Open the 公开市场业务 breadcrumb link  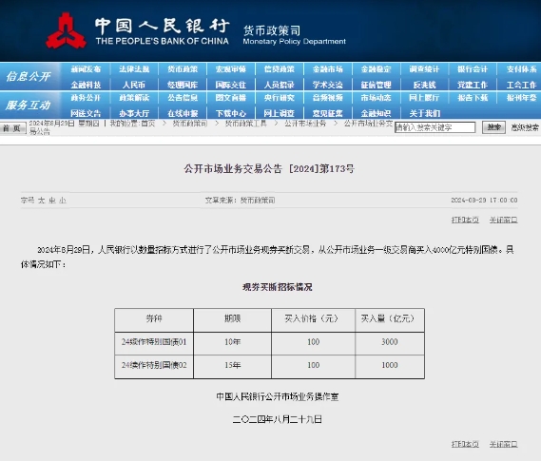(305, 124)
